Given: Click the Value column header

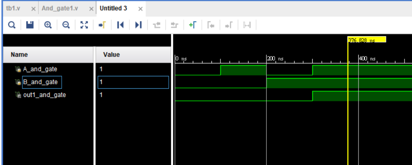Looking at the screenshot, I should point(111,54).
